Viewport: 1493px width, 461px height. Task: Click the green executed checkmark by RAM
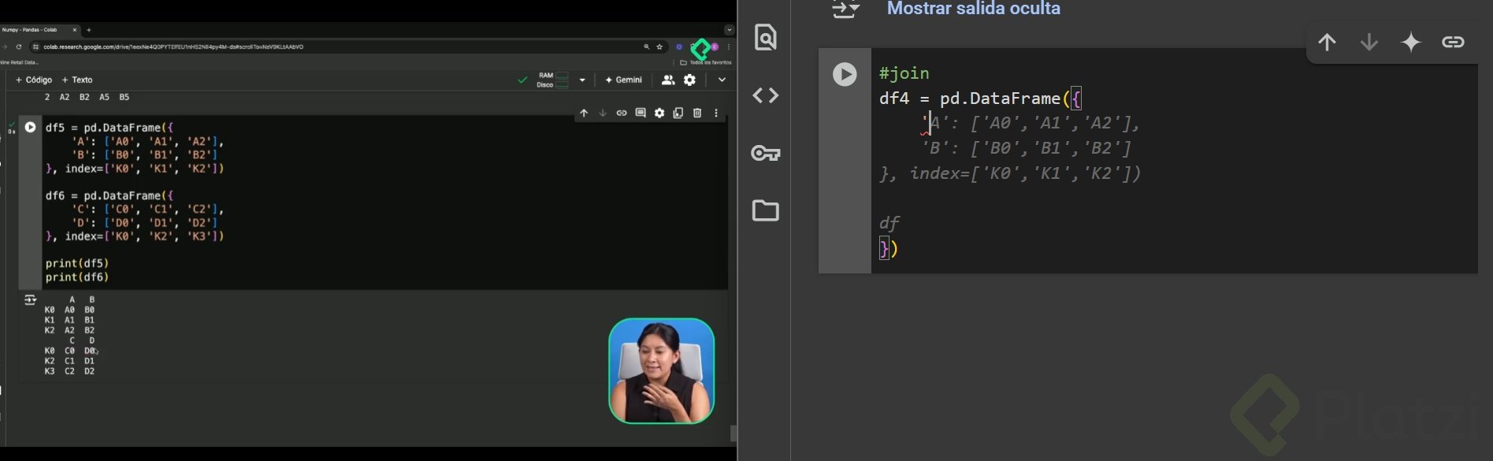(522, 80)
